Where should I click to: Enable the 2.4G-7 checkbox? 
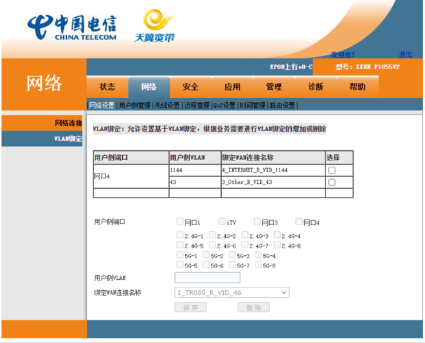click(244, 245)
